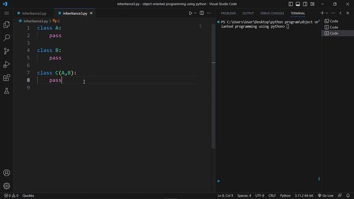Open the Customize Layout icon
The width and height of the screenshot is (354, 199).
point(312,4)
